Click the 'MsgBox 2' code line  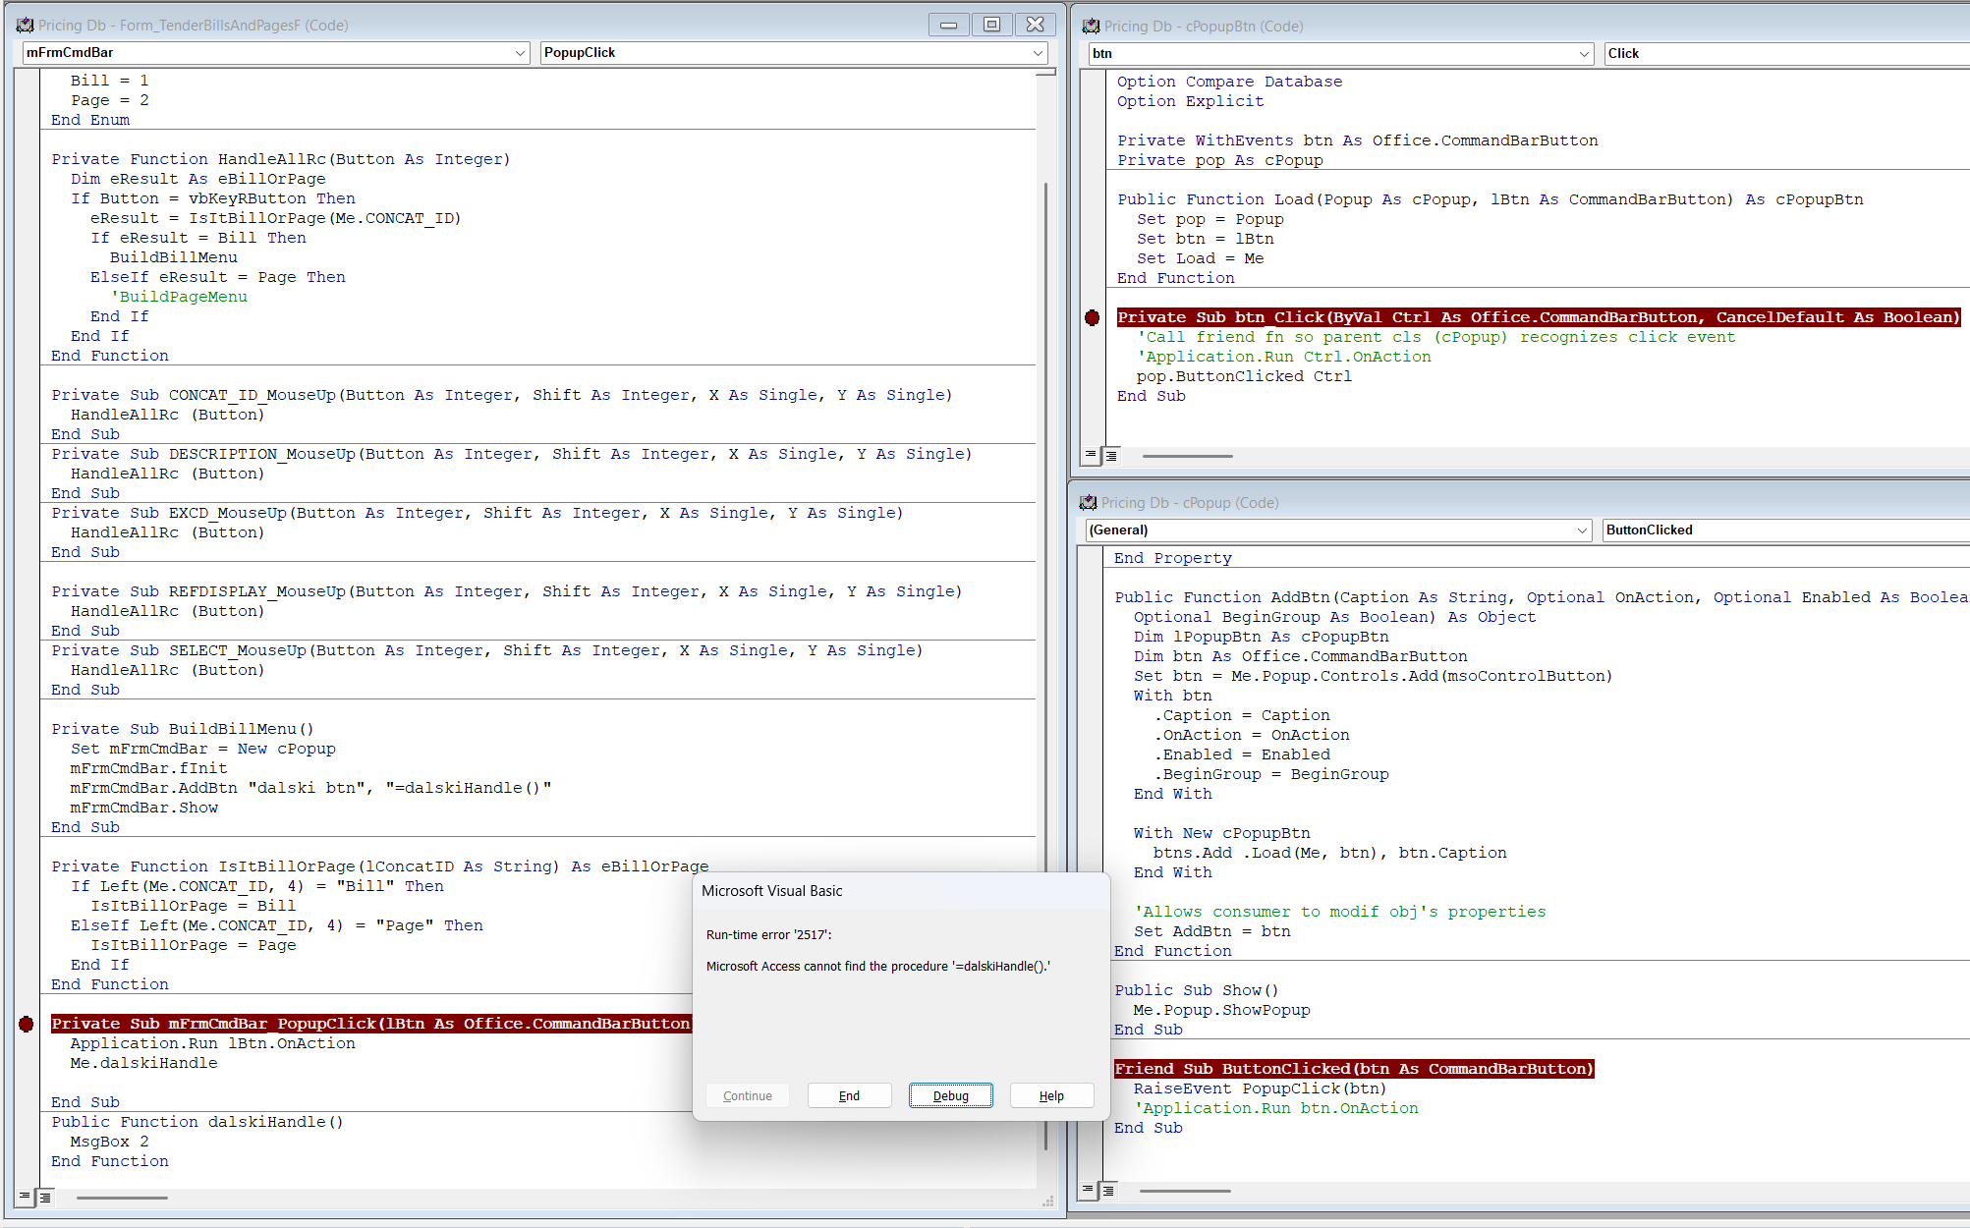tap(109, 1142)
